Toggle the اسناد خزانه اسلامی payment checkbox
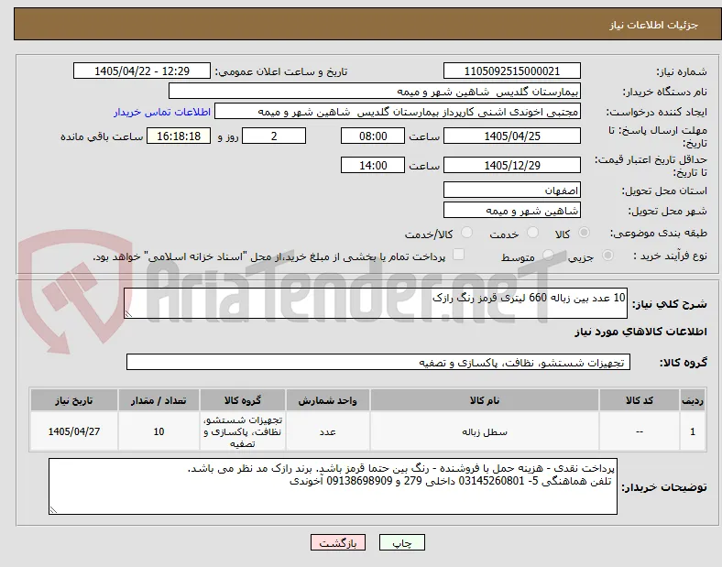The height and width of the screenshot is (567, 722). 458,255
